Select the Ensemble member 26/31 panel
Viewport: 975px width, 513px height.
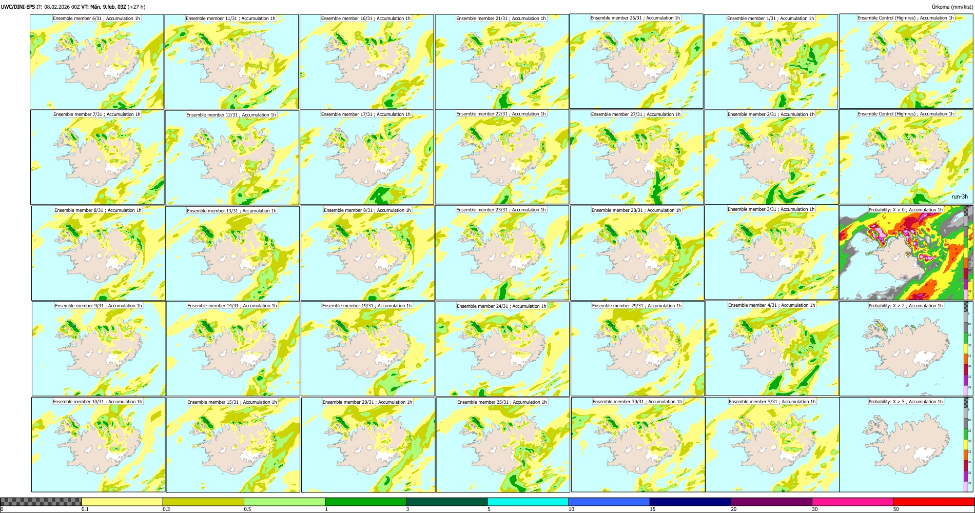(636, 61)
